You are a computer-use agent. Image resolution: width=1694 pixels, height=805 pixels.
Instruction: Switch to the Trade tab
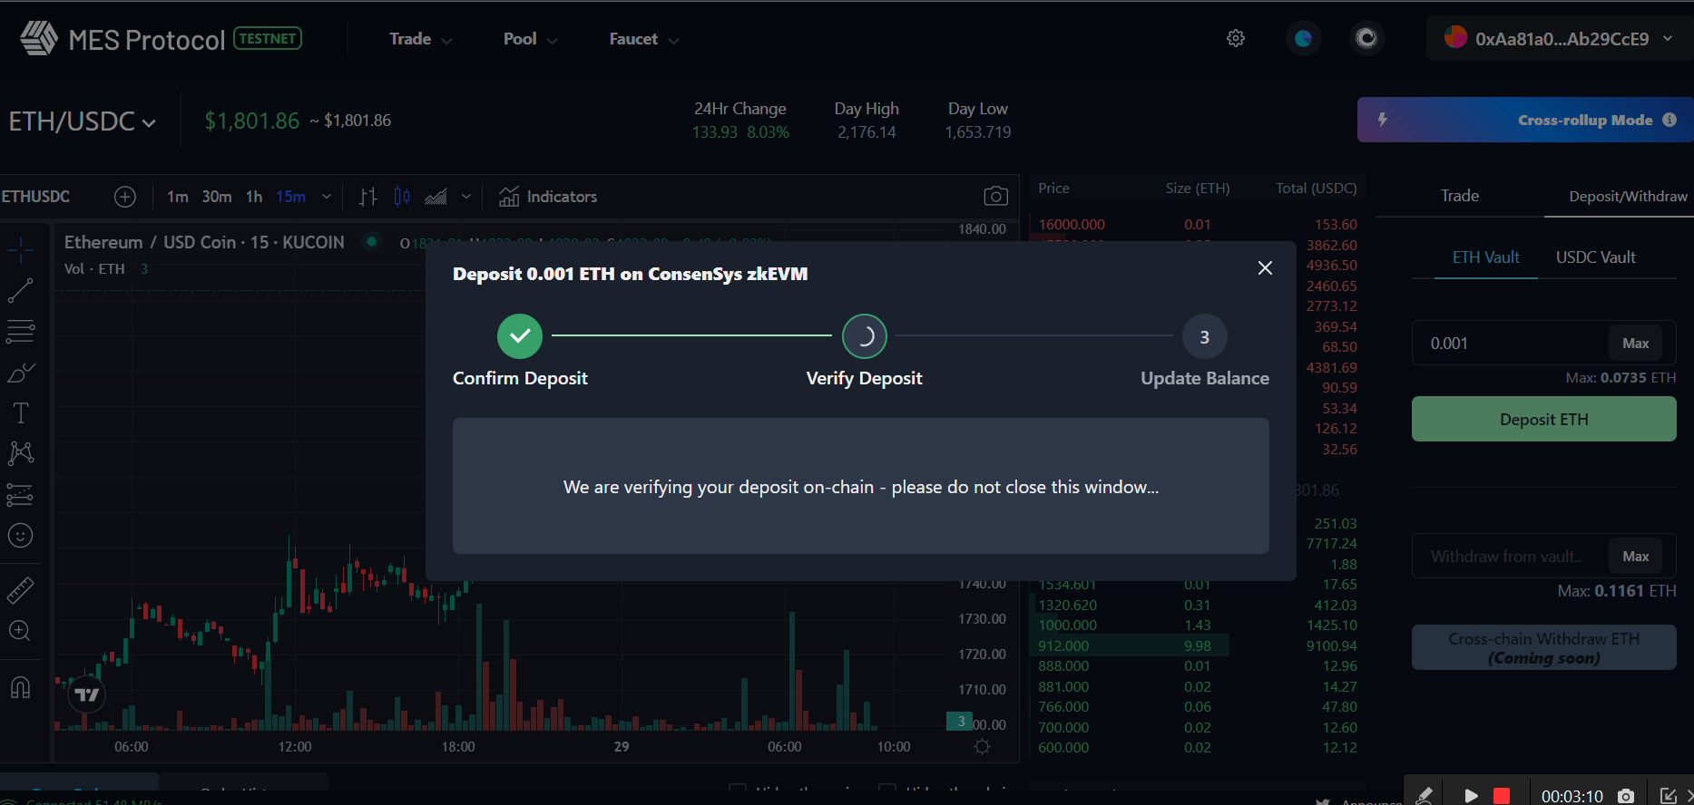pyautogui.click(x=1460, y=196)
